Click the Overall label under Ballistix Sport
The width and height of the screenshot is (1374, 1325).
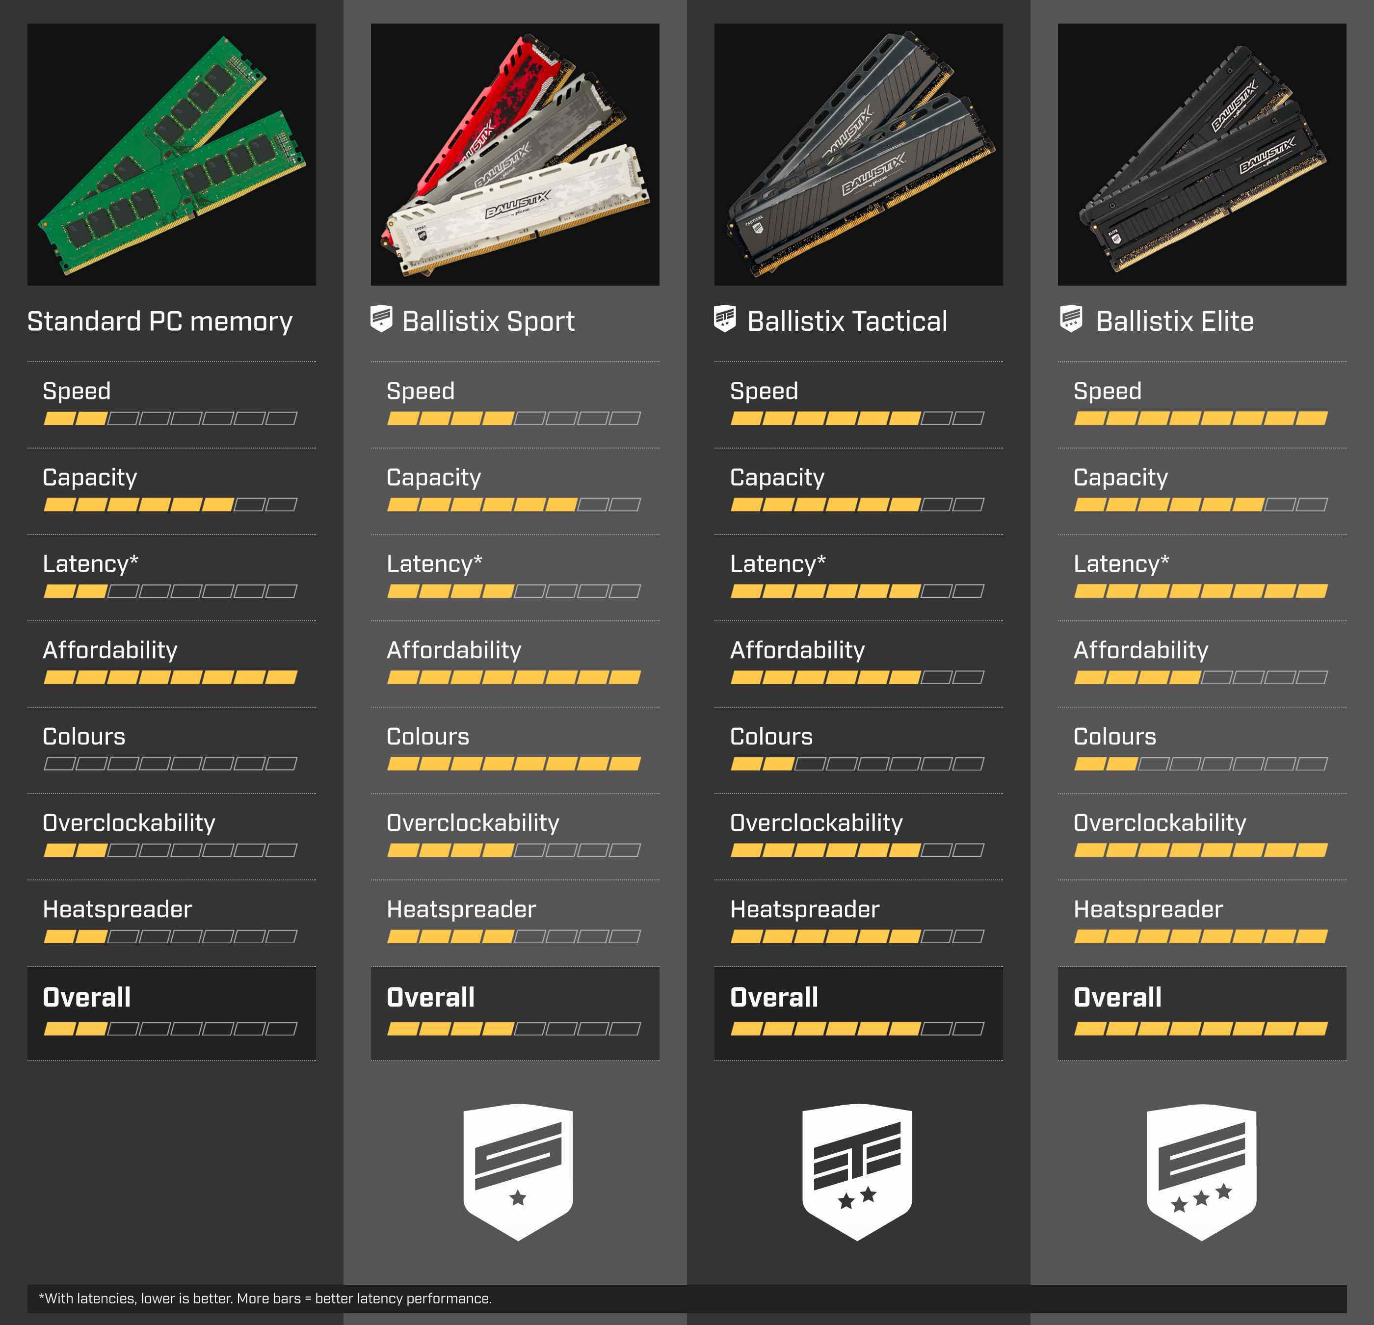[430, 998]
